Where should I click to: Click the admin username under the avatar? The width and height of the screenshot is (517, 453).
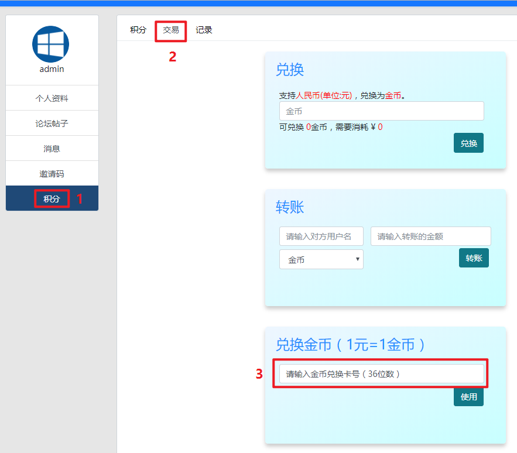pos(52,69)
